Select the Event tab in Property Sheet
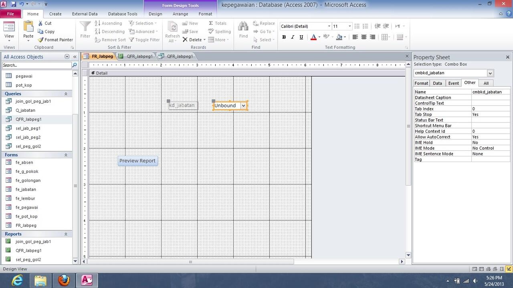 click(453, 83)
